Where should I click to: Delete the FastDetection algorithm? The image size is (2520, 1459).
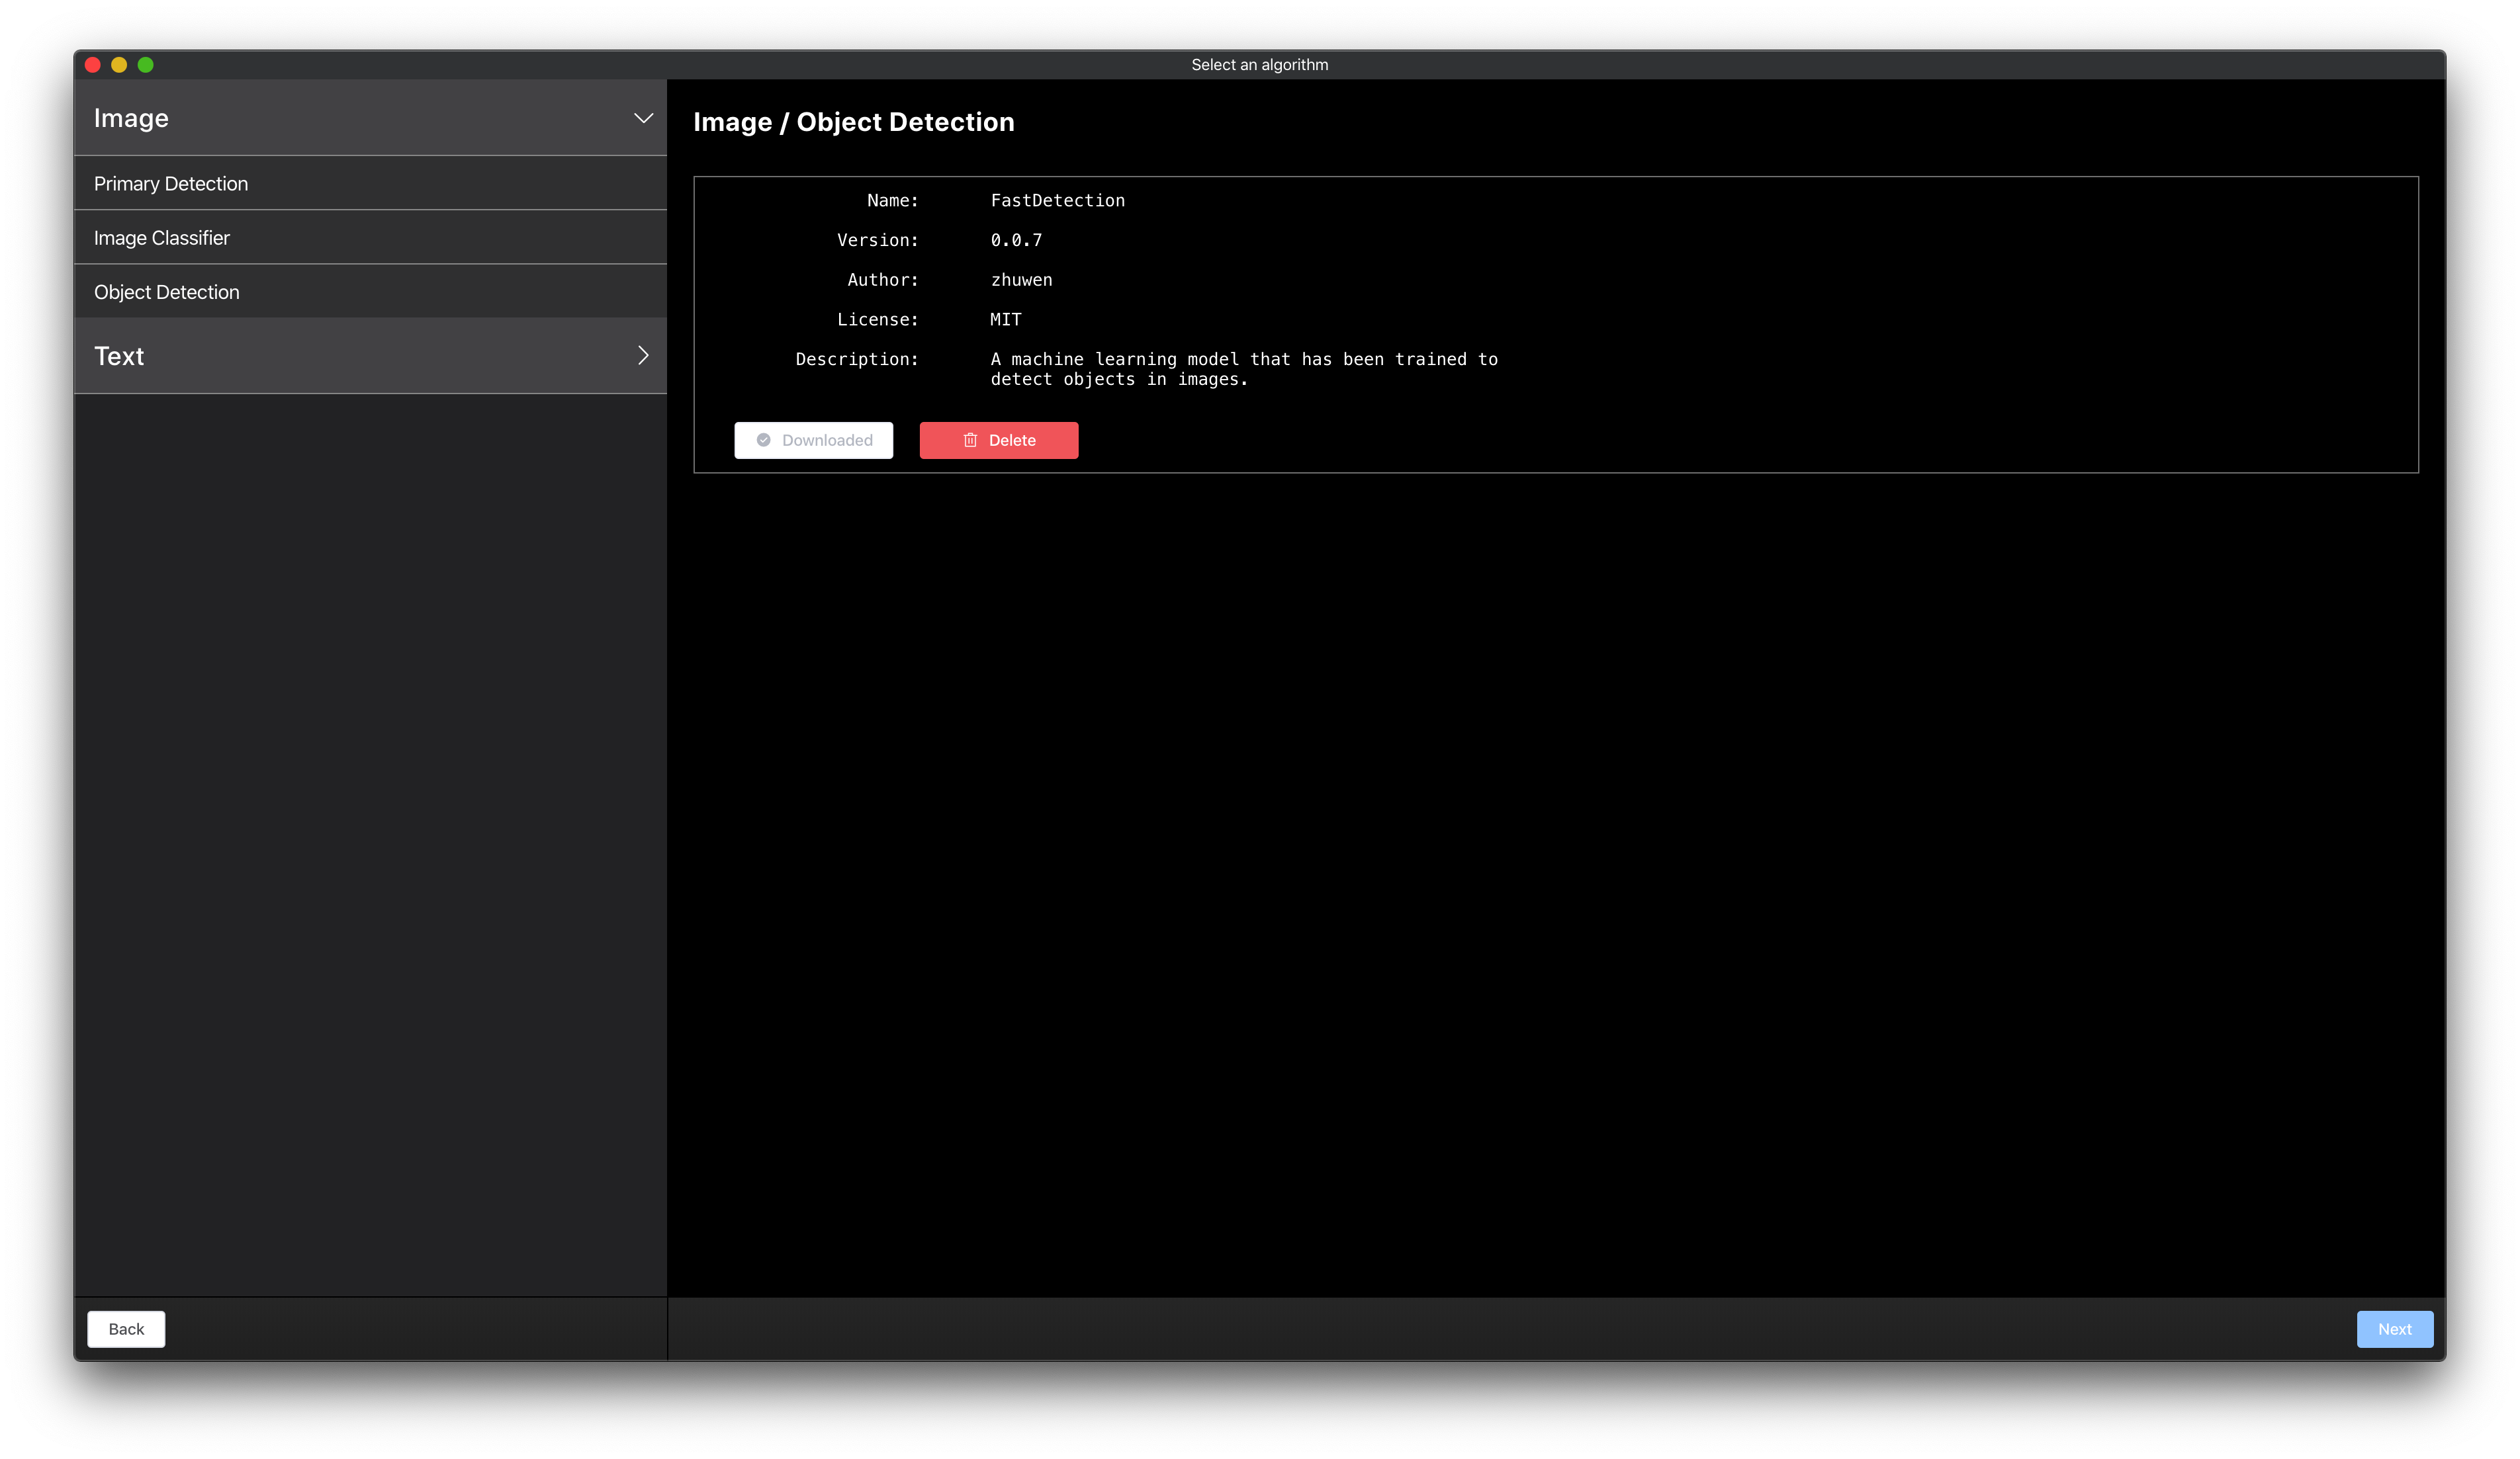coord(998,440)
